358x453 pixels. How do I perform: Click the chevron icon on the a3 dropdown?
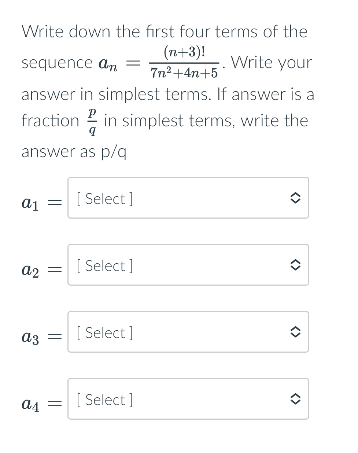click(296, 332)
